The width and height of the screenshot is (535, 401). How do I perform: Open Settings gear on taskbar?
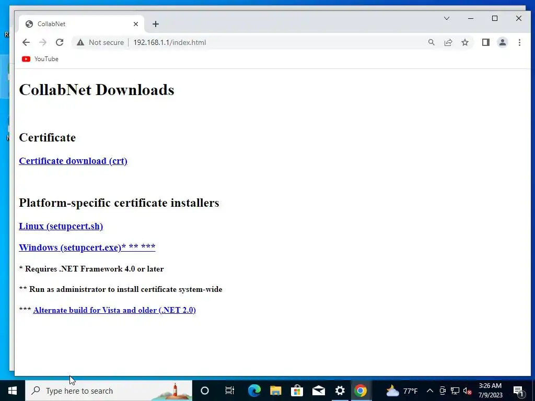coord(340,391)
